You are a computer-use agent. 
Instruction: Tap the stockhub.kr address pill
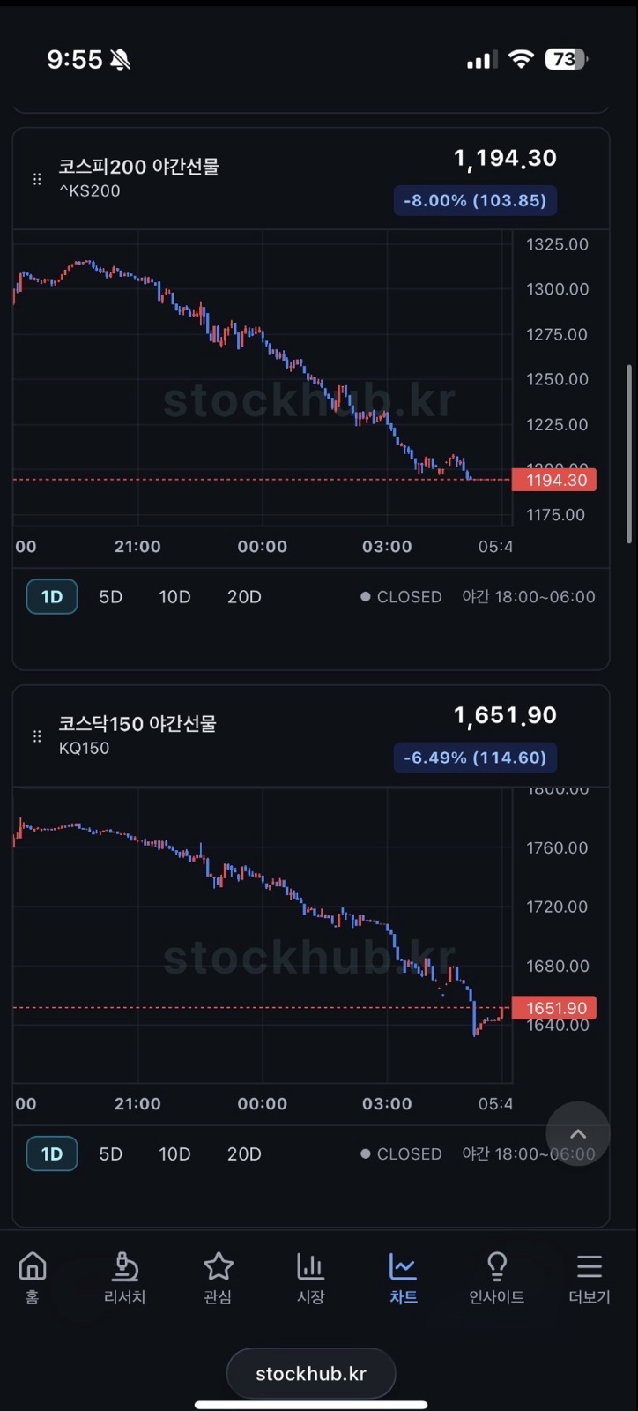[311, 1373]
